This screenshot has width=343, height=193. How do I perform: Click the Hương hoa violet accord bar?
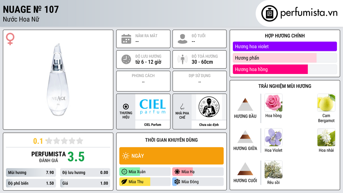pyautogui.click(x=285, y=46)
